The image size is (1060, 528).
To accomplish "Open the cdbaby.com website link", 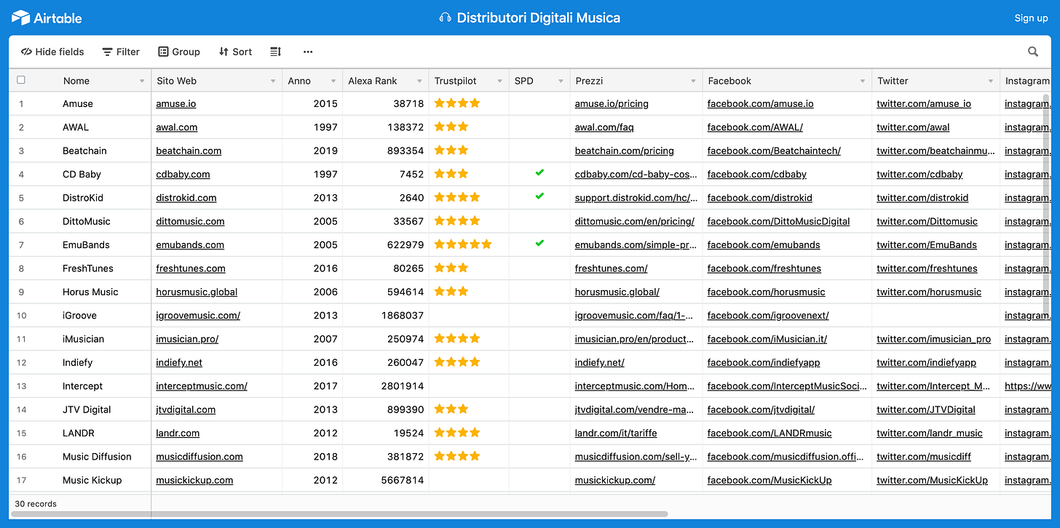I will click(x=183, y=175).
